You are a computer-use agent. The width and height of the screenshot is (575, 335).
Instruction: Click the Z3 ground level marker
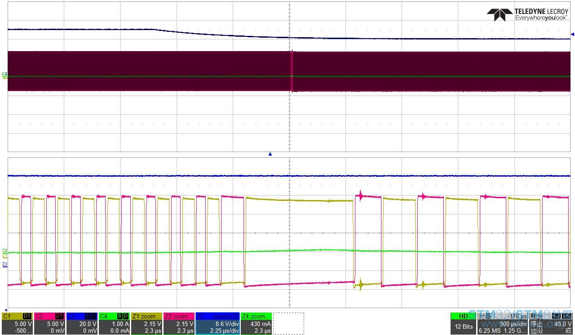[4, 265]
